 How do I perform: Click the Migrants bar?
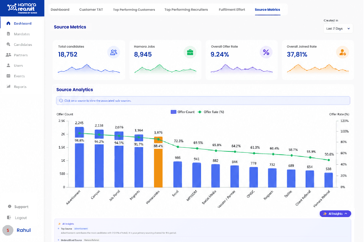(139, 161)
